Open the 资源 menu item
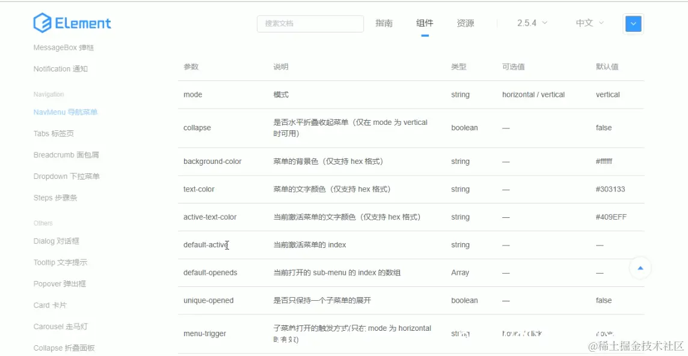Viewport: 688px width, 356px height. coord(465,23)
